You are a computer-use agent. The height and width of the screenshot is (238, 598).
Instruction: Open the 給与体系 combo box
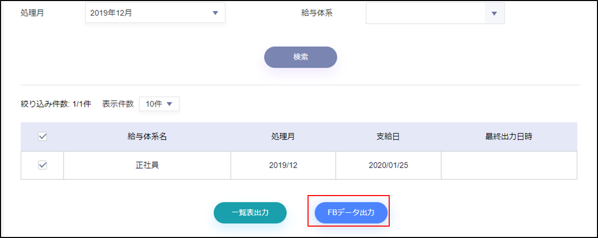tap(435, 13)
